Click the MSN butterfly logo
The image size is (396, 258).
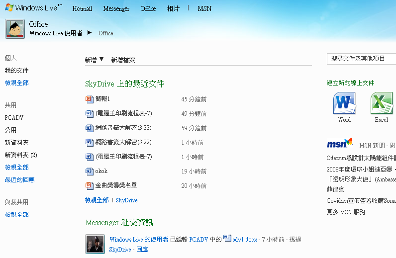click(340, 143)
